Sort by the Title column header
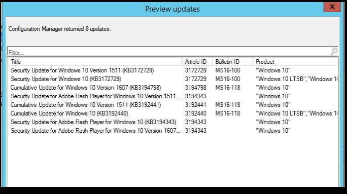This screenshot has width=347, height=194. tap(95, 62)
